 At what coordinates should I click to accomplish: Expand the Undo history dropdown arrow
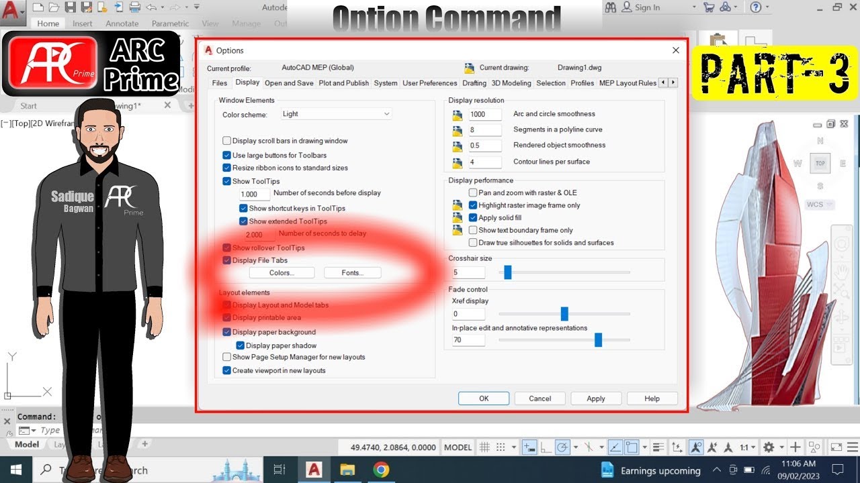[162, 7]
